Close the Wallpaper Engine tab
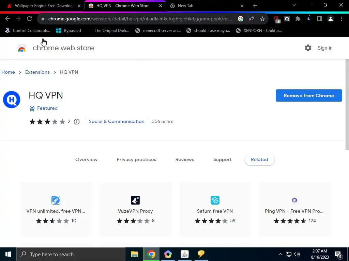 click(x=79, y=6)
